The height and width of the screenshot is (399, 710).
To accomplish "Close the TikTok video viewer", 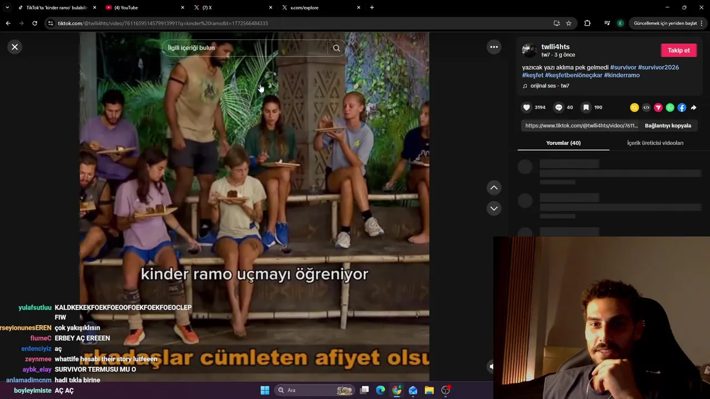I will [x=15, y=47].
